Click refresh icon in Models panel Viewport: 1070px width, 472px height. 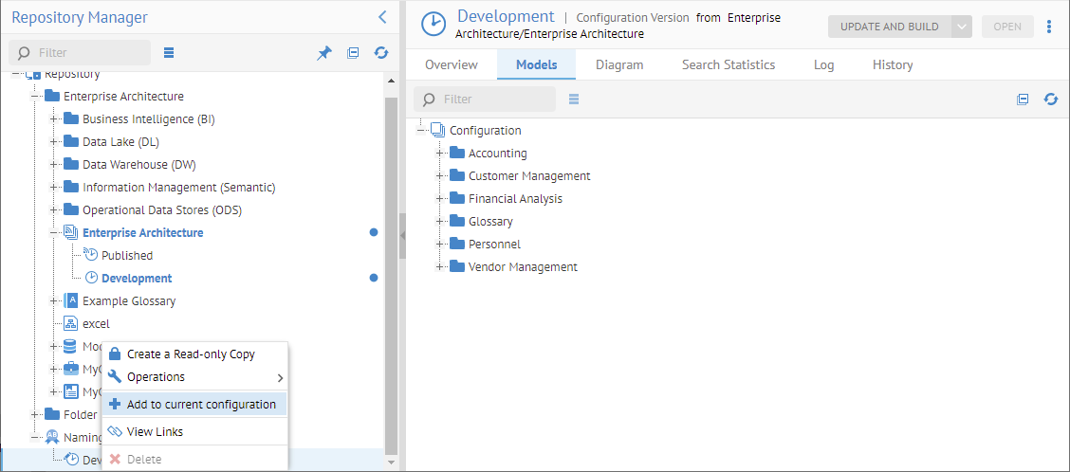[x=1051, y=99]
